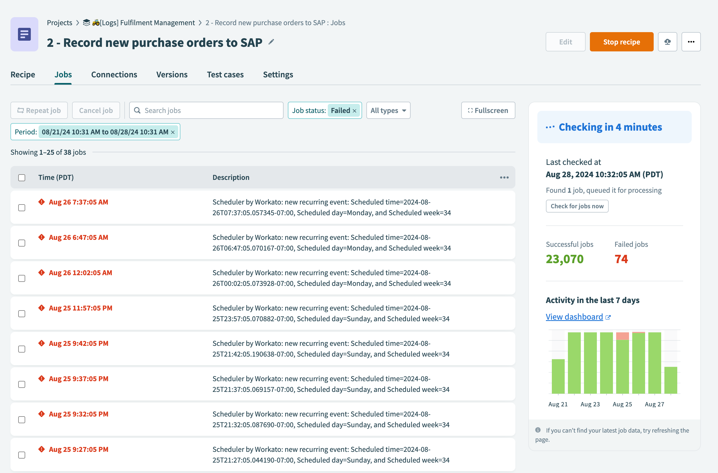
Task: Click the failed job status icon on Aug 26 7:37 AM
Action: click(x=41, y=202)
